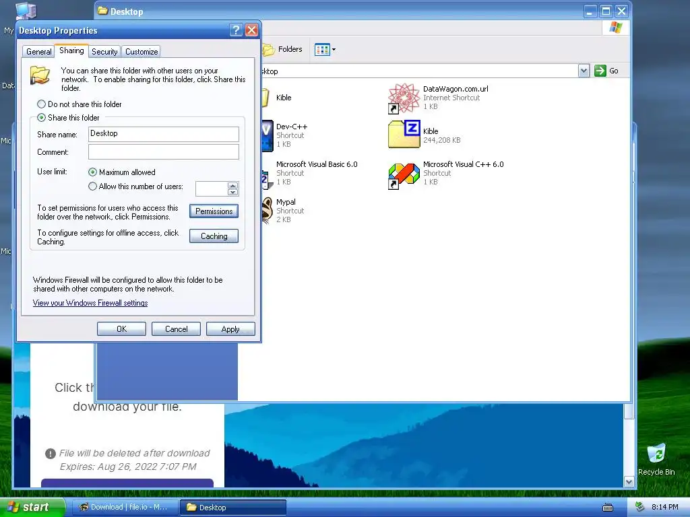Click the Apply button
The height and width of the screenshot is (517, 690).
click(230, 329)
